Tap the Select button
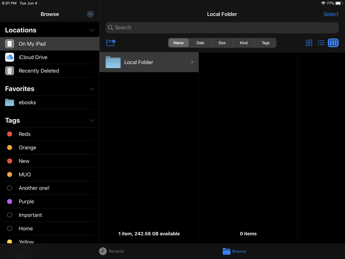This screenshot has width=345, height=259. point(331,14)
